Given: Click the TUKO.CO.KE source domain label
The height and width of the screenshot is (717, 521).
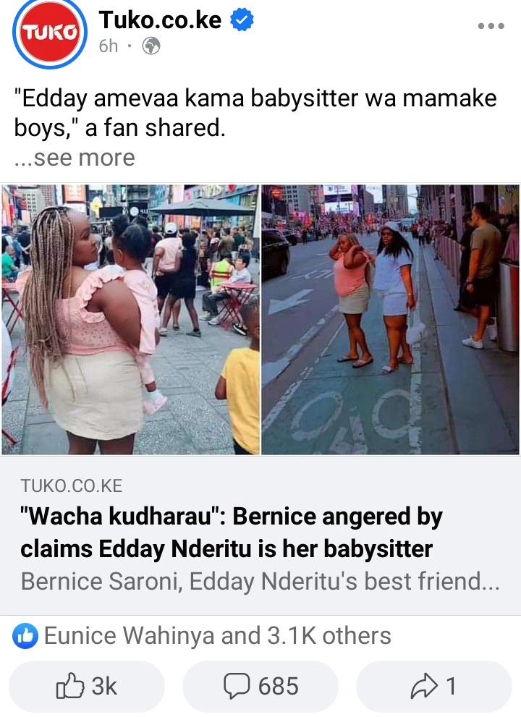Looking at the screenshot, I should pyautogui.click(x=72, y=485).
